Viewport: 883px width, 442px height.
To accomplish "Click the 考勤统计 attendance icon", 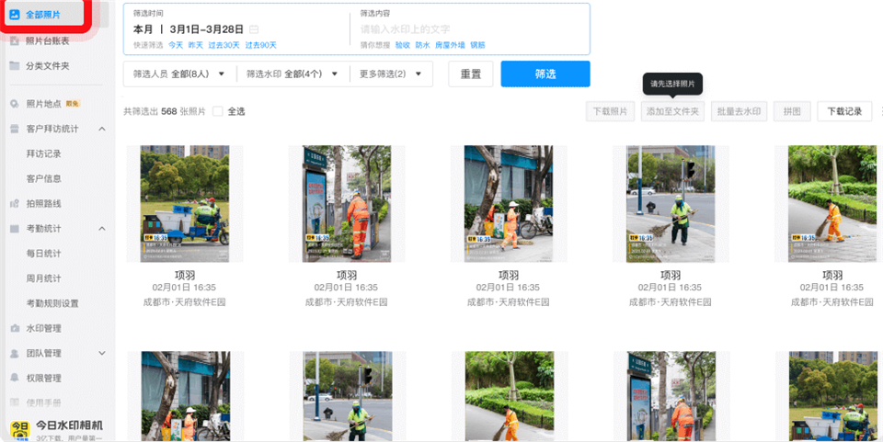I will tap(15, 228).
